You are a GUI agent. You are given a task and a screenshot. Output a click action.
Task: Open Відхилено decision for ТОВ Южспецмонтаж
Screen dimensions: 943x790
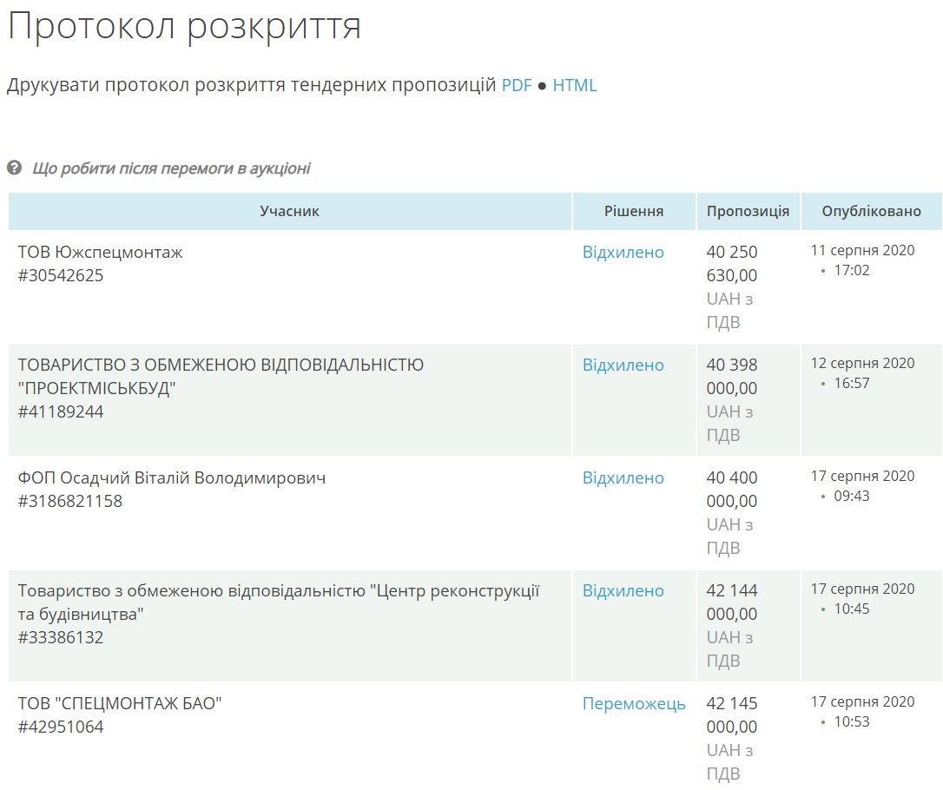(623, 253)
